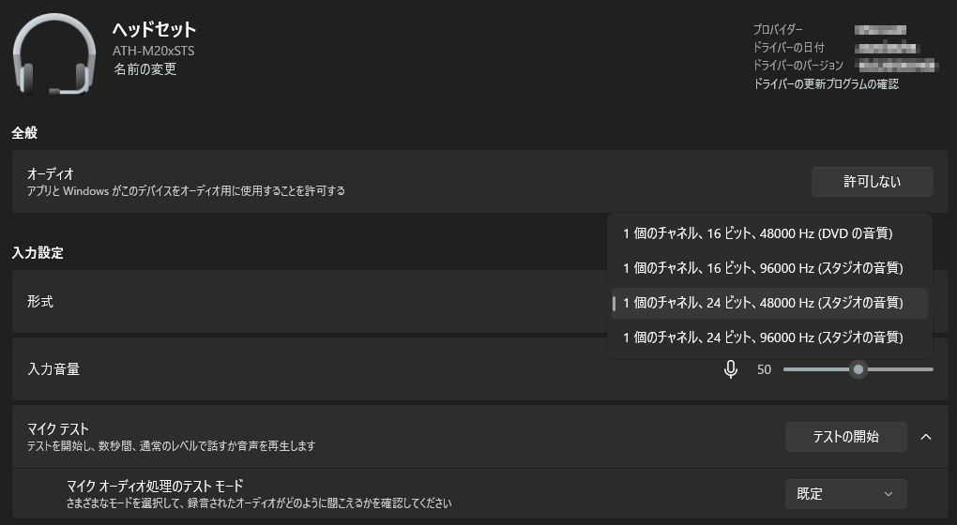Click the マイク オーディオ処理のテスト モード label

point(155,486)
